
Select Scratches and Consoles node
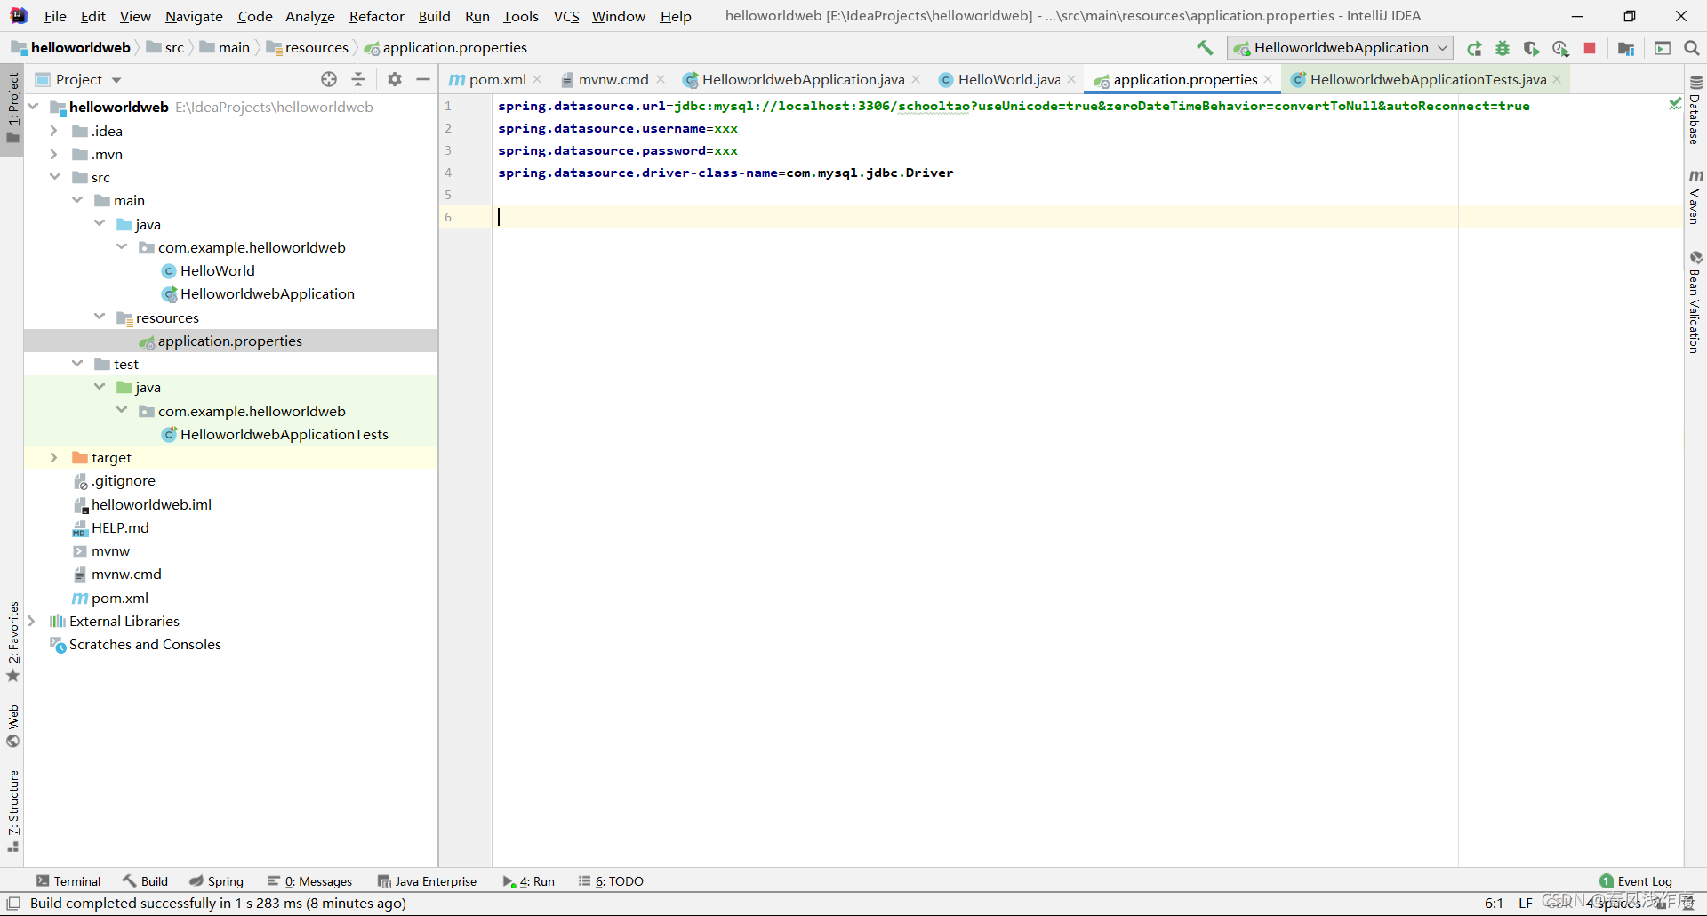click(145, 644)
